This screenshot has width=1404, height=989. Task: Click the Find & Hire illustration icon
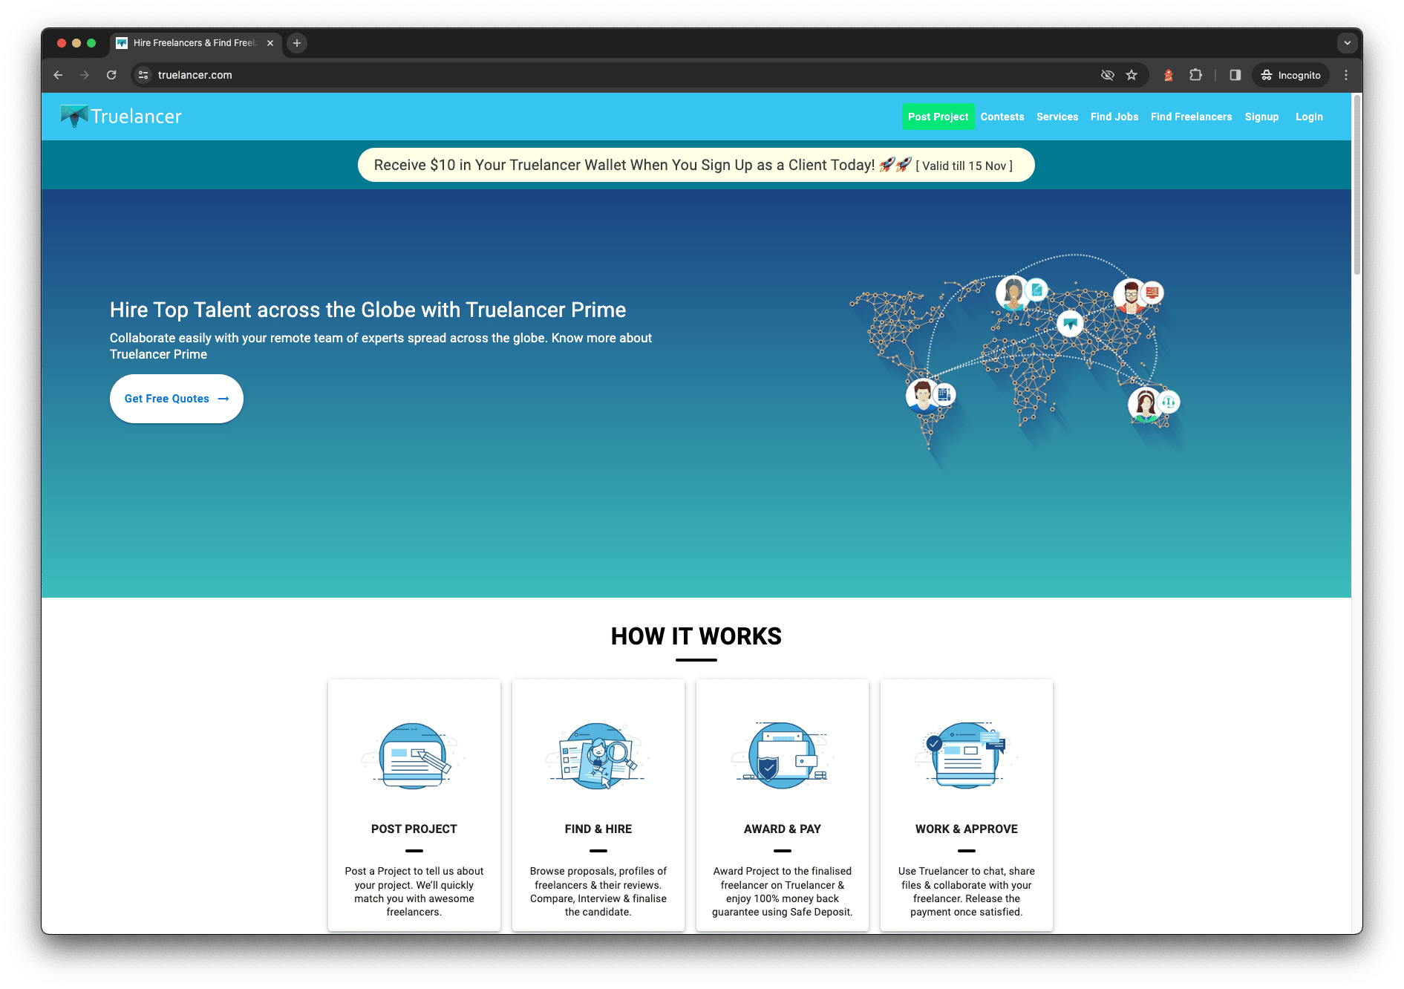pos(598,756)
